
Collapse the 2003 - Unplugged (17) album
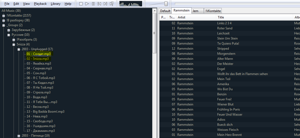[x=19, y=49]
